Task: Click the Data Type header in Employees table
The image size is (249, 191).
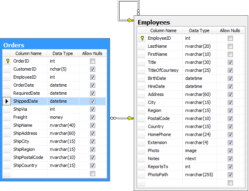Action: 199,30
